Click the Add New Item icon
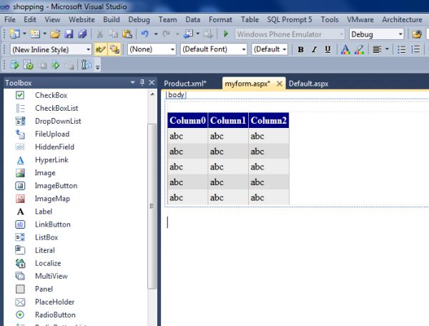The image size is (429, 326). (x=35, y=34)
